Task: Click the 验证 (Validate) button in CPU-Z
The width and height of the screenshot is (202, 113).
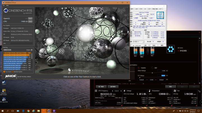Action: click(154, 45)
